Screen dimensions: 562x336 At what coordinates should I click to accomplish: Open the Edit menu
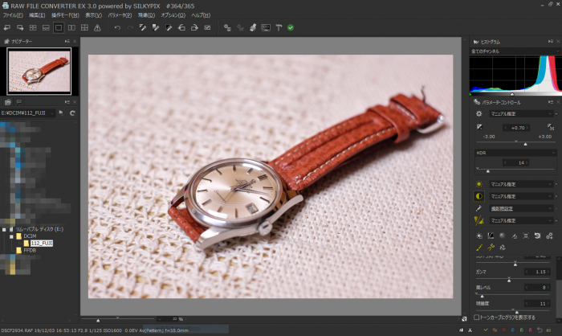pyautogui.click(x=37, y=15)
